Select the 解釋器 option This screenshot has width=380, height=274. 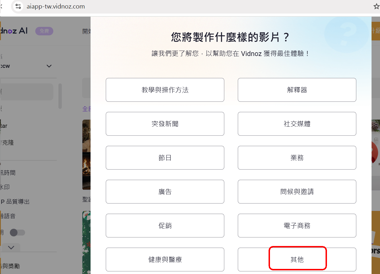[297, 90]
